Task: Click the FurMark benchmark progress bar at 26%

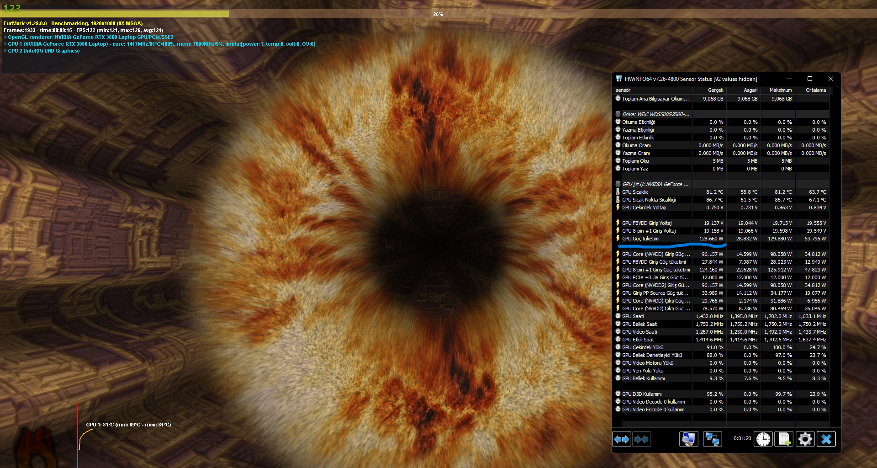Action: coord(438,14)
